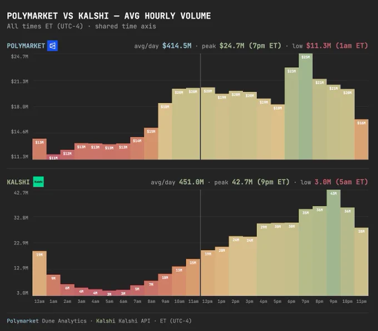
Task: Click the $18.0M y-axis label
Action: tap(19, 107)
